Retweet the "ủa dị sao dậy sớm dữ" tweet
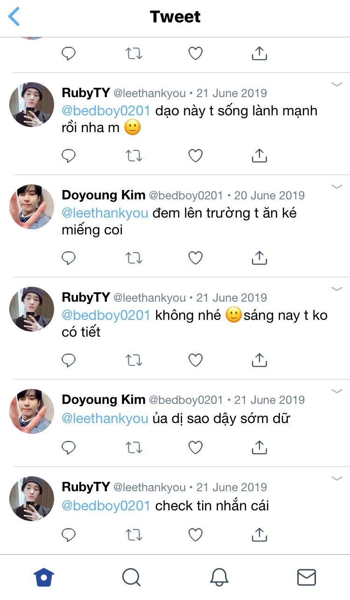 [x=134, y=448]
